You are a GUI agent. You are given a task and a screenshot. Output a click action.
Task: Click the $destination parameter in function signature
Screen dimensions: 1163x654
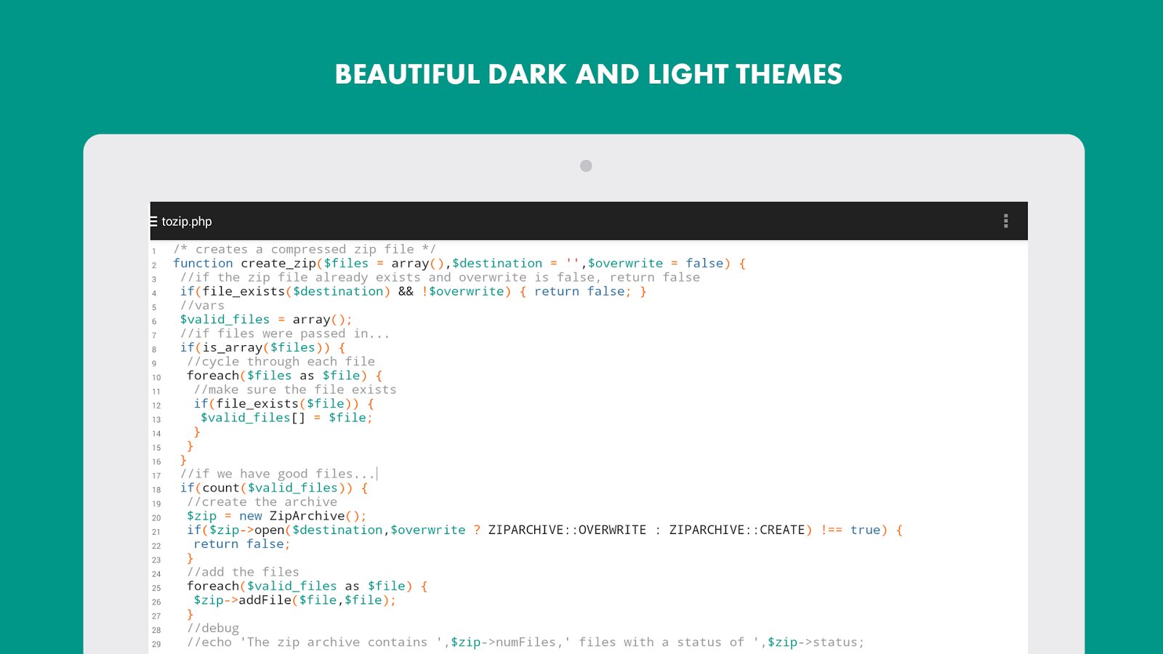click(x=497, y=263)
